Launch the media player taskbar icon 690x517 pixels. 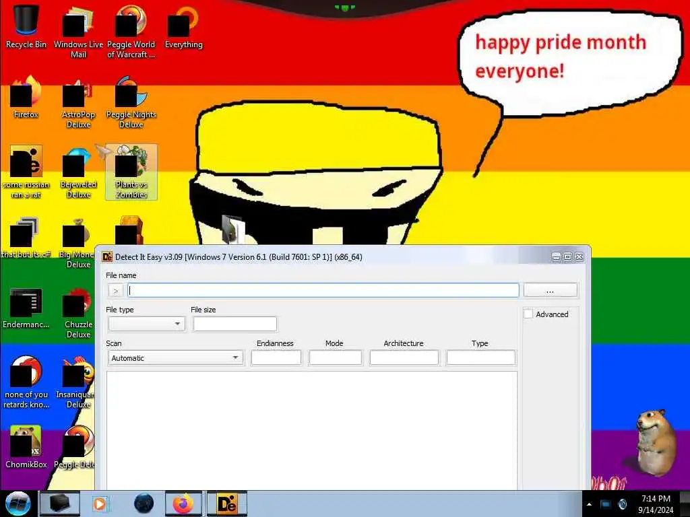(100, 504)
